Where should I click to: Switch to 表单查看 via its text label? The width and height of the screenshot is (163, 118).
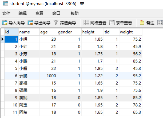124,23
